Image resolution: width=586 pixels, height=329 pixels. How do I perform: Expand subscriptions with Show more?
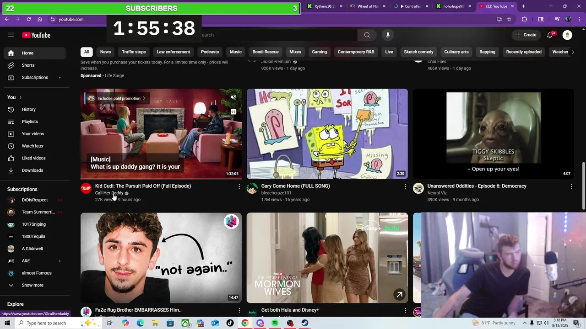coord(35,285)
